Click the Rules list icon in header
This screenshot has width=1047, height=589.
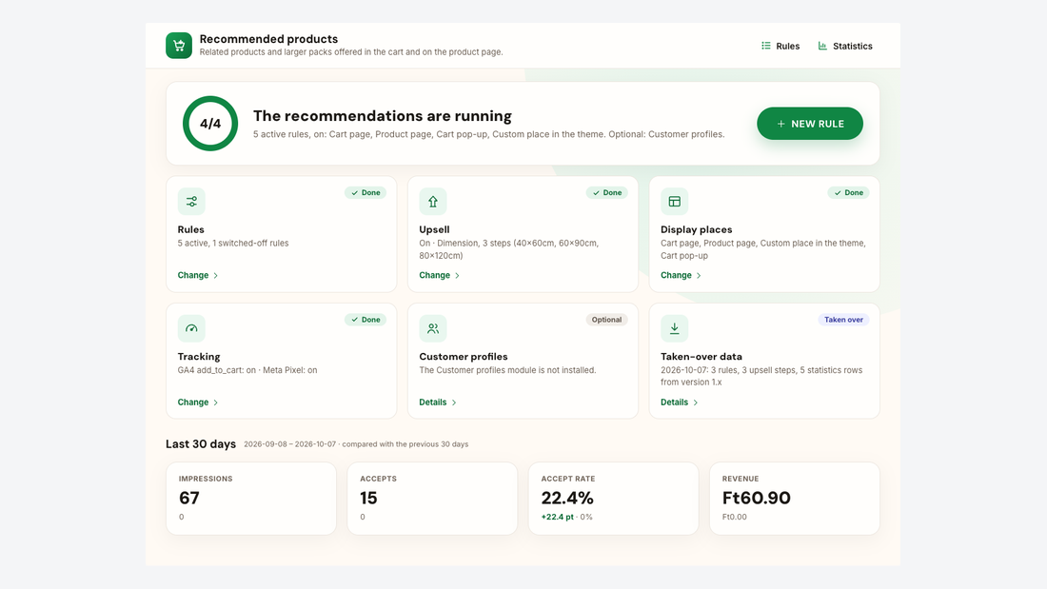pos(766,46)
